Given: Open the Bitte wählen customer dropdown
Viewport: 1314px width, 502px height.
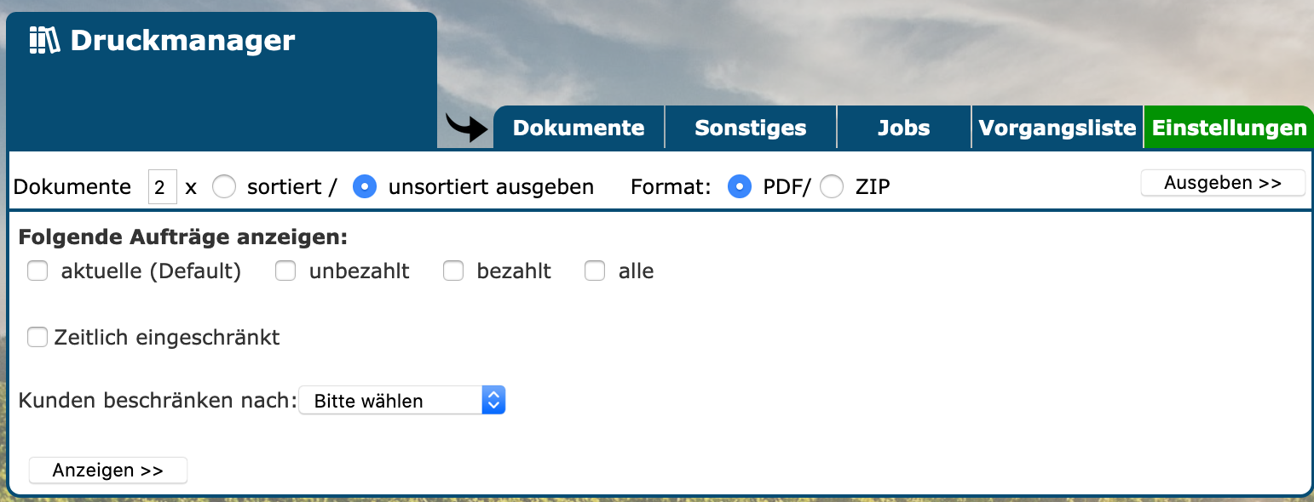Looking at the screenshot, I should pyautogui.click(x=401, y=401).
